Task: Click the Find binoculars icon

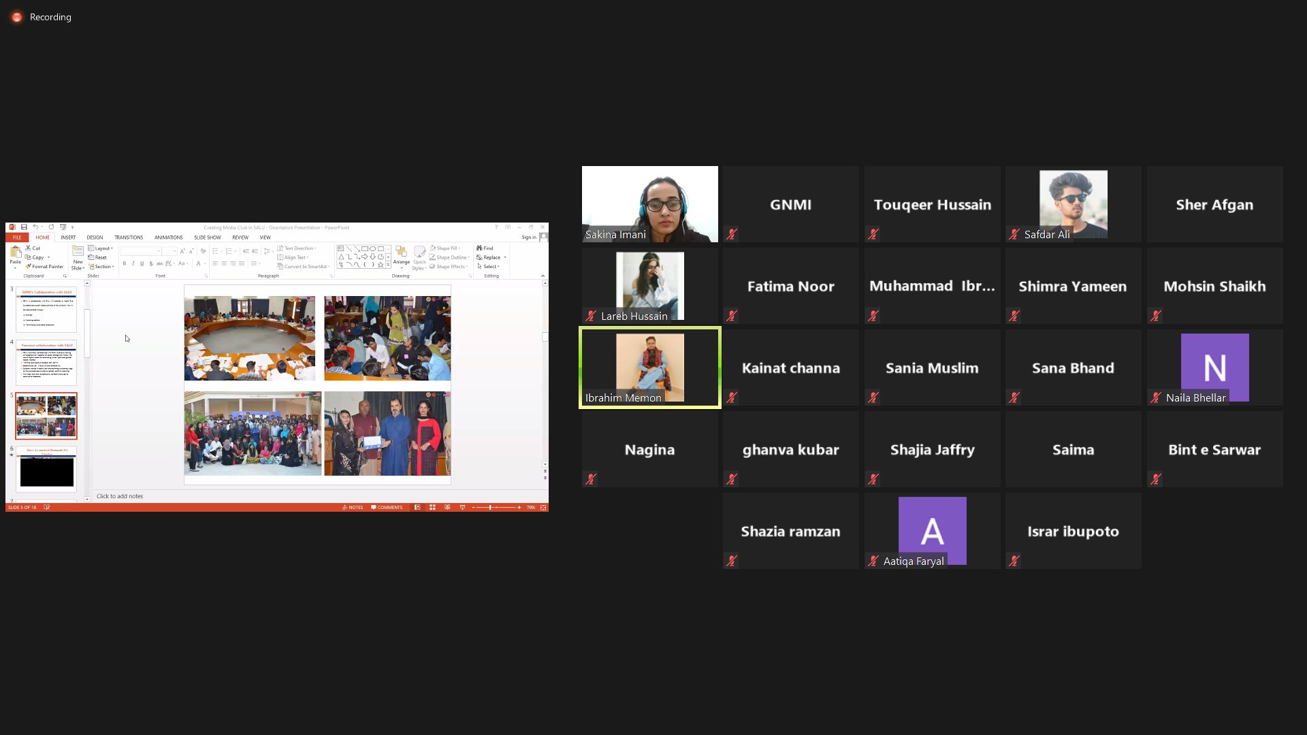Action: coord(479,248)
